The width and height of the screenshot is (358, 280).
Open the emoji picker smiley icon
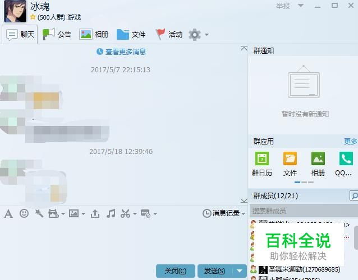point(24,213)
